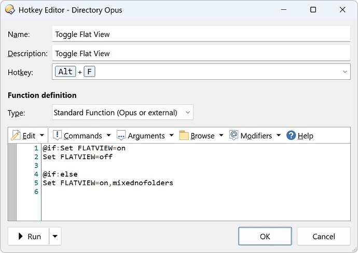
Task: Run the function with Run button
Action: pyautogui.click(x=29, y=236)
